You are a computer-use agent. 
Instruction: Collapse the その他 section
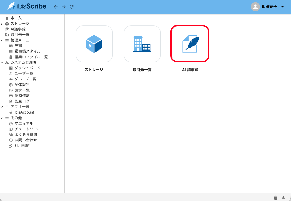click(2, 118)
